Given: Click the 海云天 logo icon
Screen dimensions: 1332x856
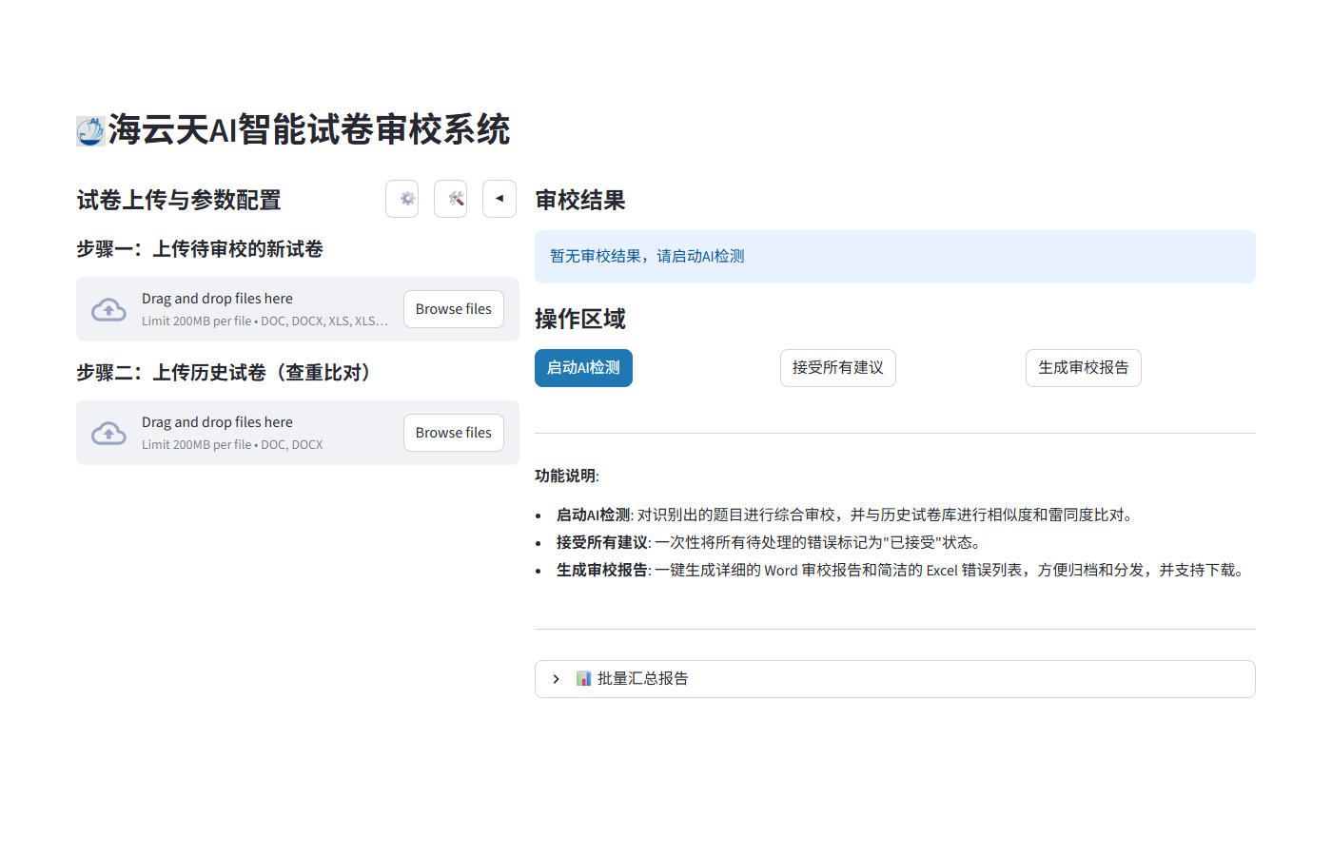Looking at the screenshot, I should (x=90, y=130).
